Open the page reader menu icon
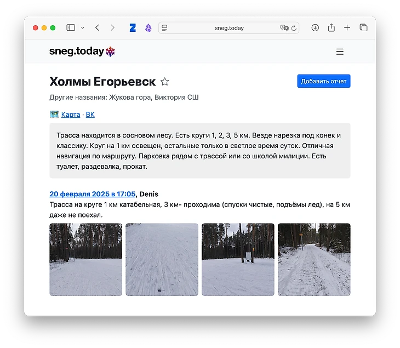The image size is (400, 348). coord(164,28)
